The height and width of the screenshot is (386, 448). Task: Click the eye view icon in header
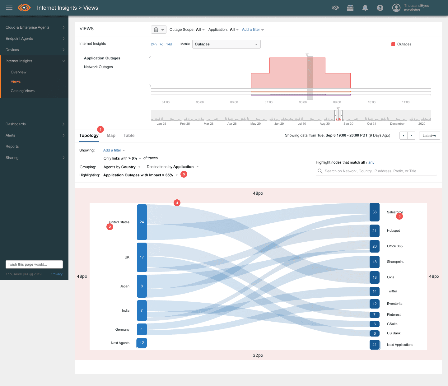pyautogui.click(x=335, y=8)
